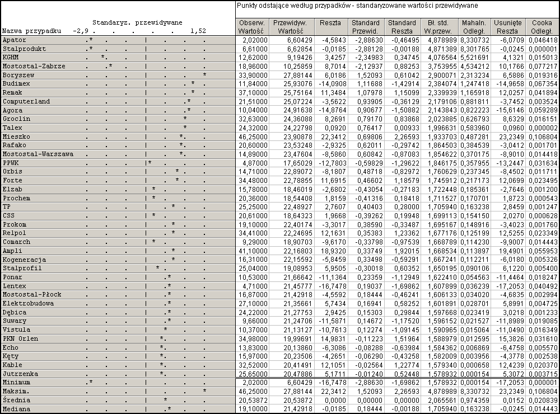
Task: Select the Standard Przewid. column header
Action: coord(365,27)
